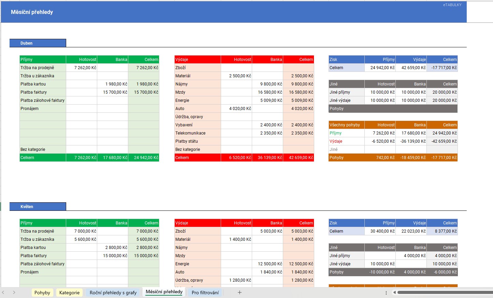Select the Duben month header cell
Screen dimensions: 493x298
click(x=38, y=43)
